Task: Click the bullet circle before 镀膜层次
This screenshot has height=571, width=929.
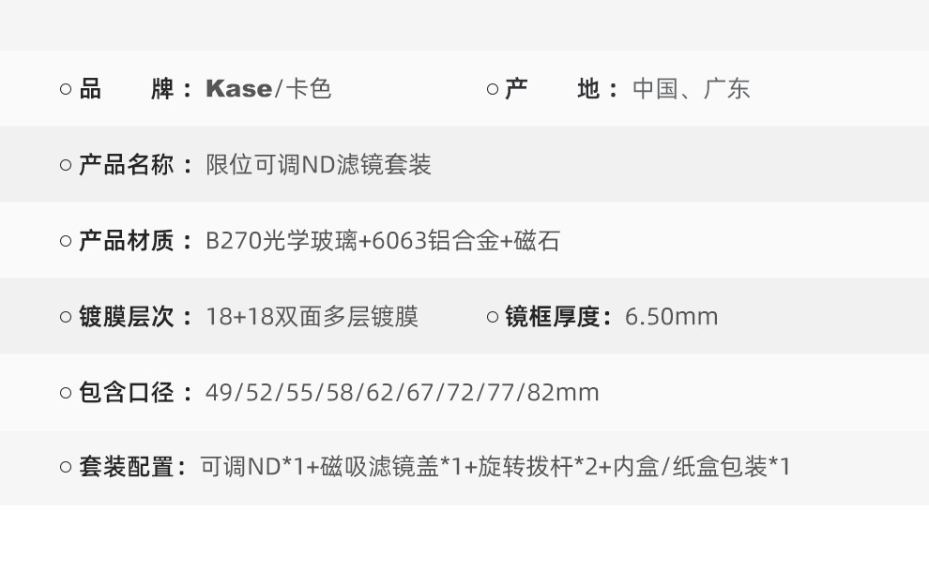Action: tap(66, 318)
